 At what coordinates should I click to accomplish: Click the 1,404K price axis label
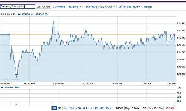(x=181, y=74)
